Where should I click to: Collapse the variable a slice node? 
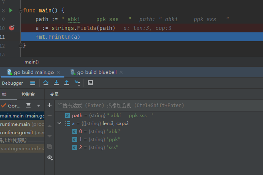point(60,124)
